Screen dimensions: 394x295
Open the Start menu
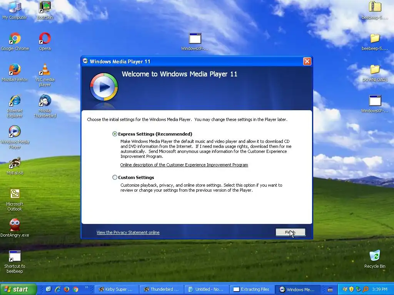point(18,289)
